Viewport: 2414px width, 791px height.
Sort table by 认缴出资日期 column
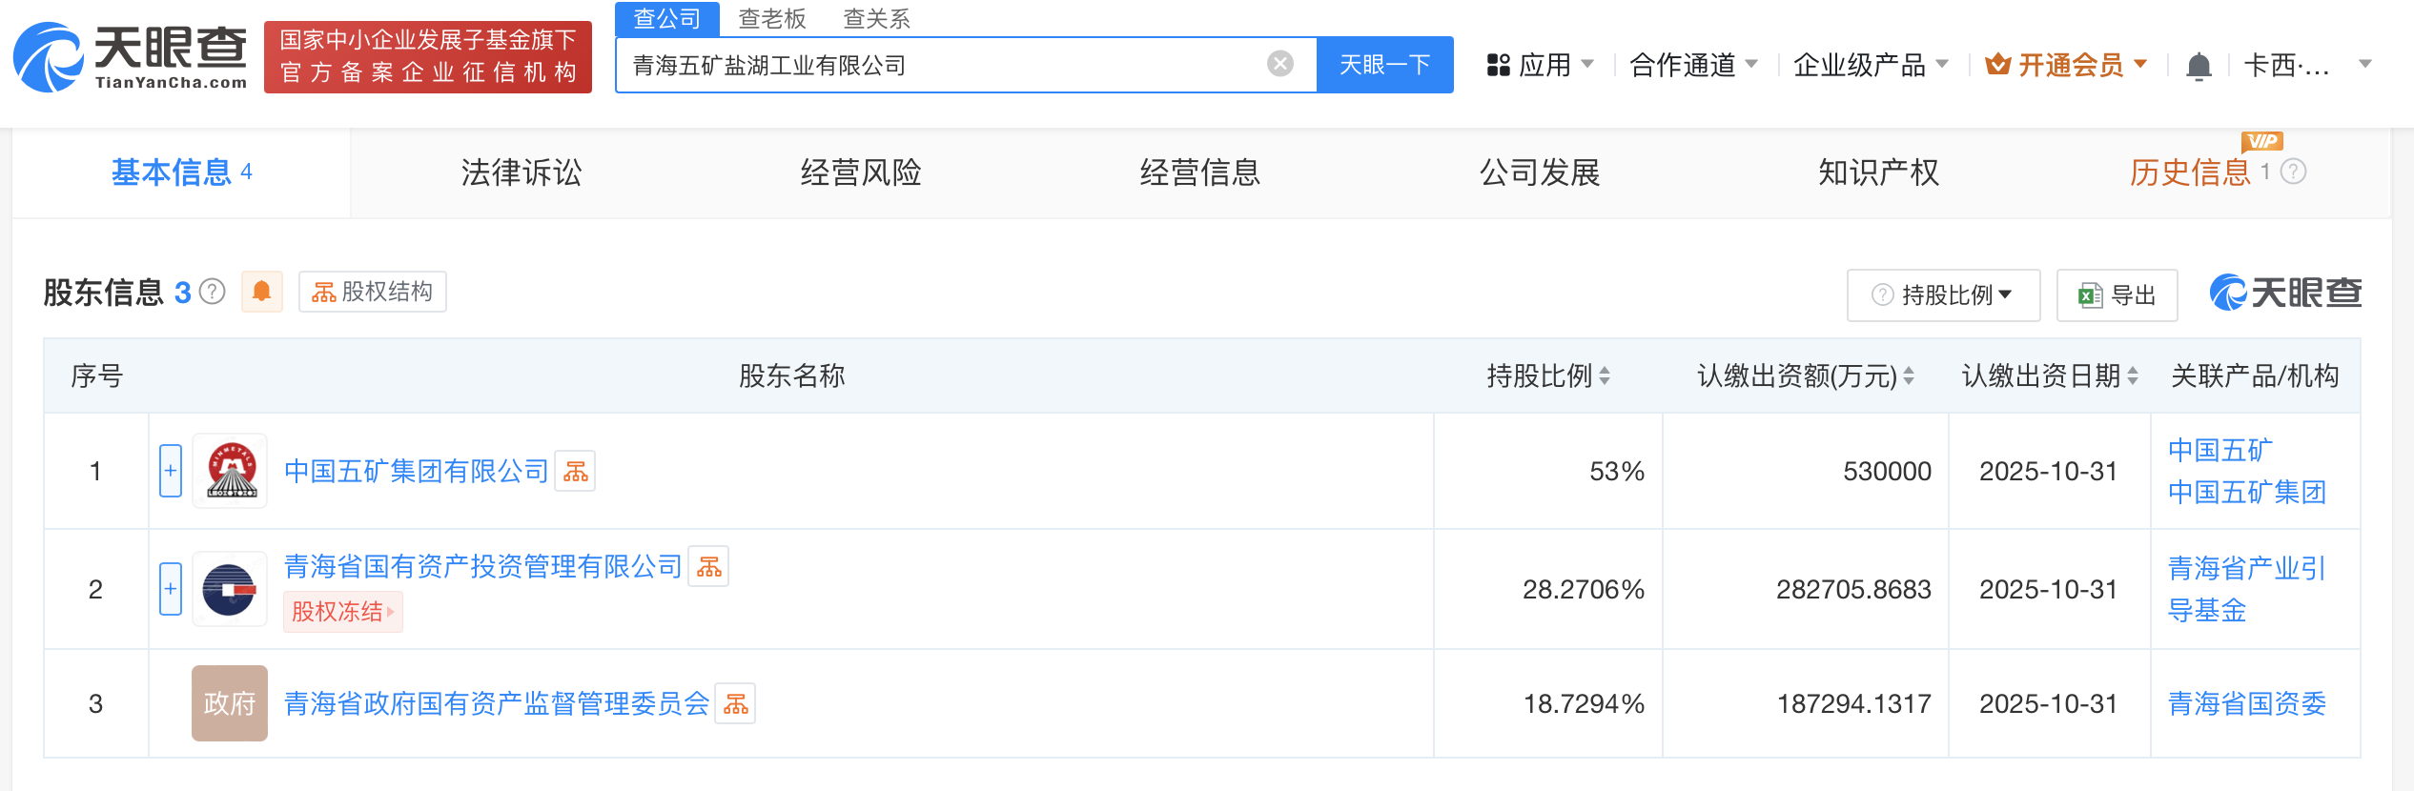tap(2133, 376)
